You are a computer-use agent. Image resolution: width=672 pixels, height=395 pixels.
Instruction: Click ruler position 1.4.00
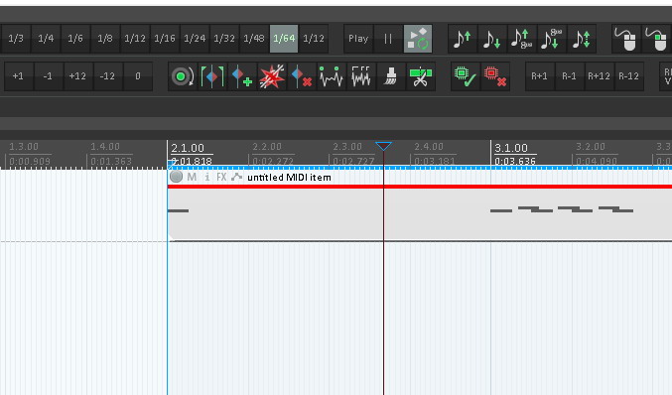(x=105, y=147)
